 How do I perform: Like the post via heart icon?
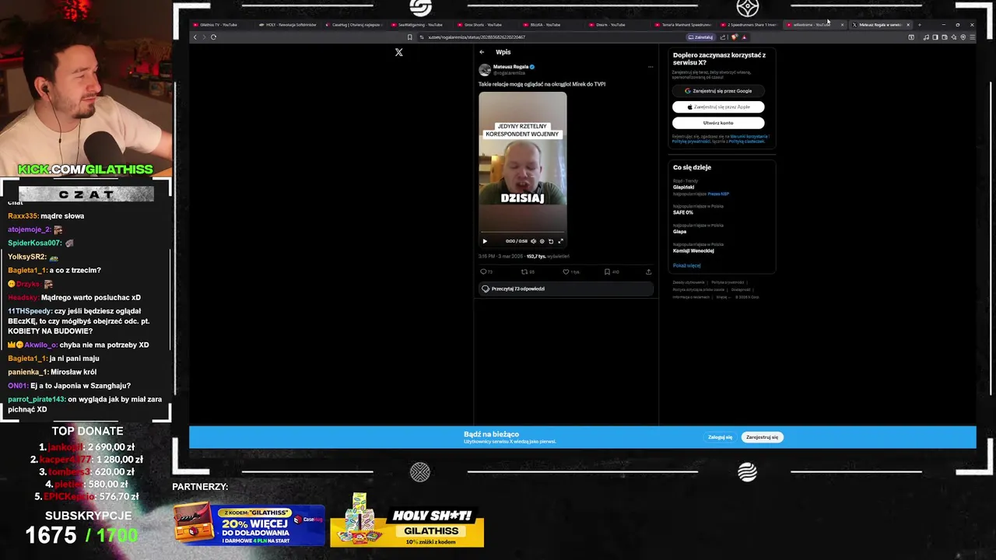pos(566,272)
